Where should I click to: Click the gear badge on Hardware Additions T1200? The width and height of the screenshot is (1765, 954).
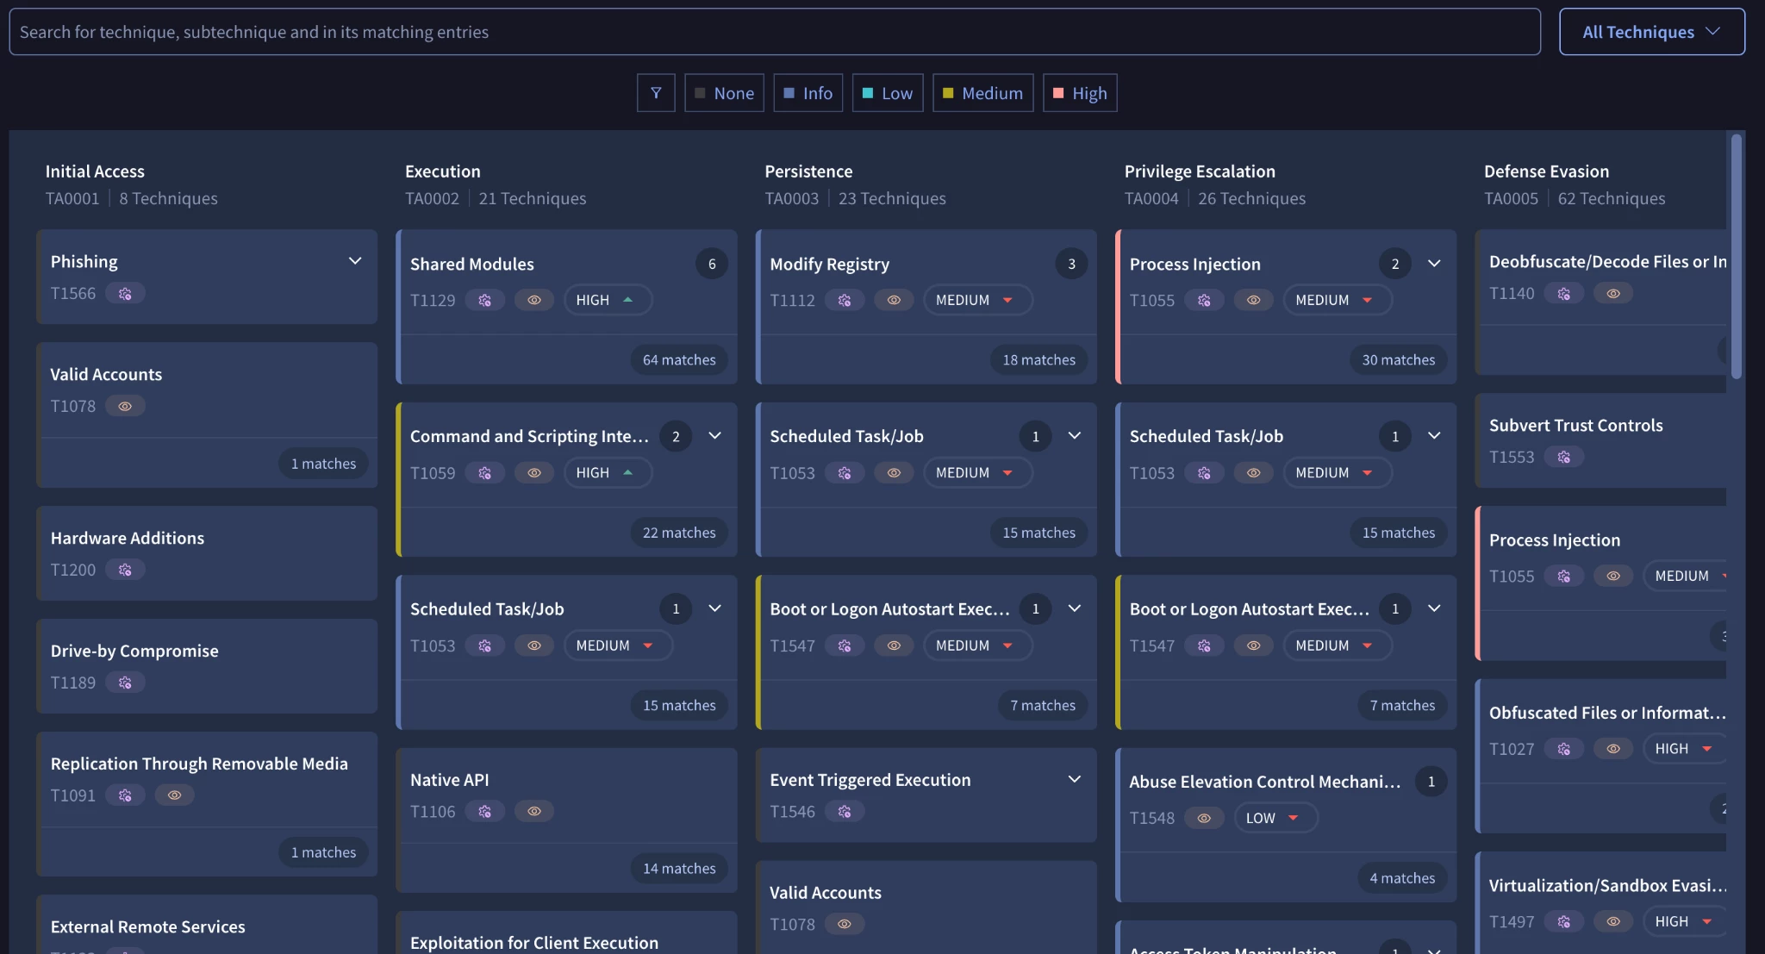click(x=125, y=571)
